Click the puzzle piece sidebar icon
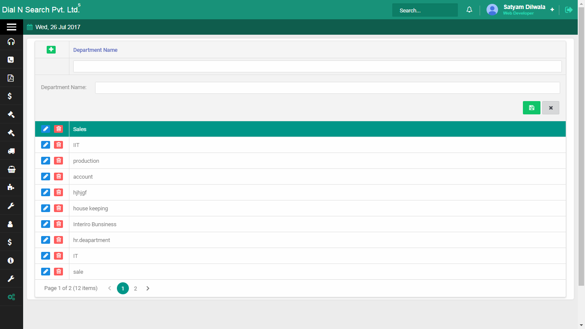The width and height of the screenshot is (585, 329). pos(11,187)
